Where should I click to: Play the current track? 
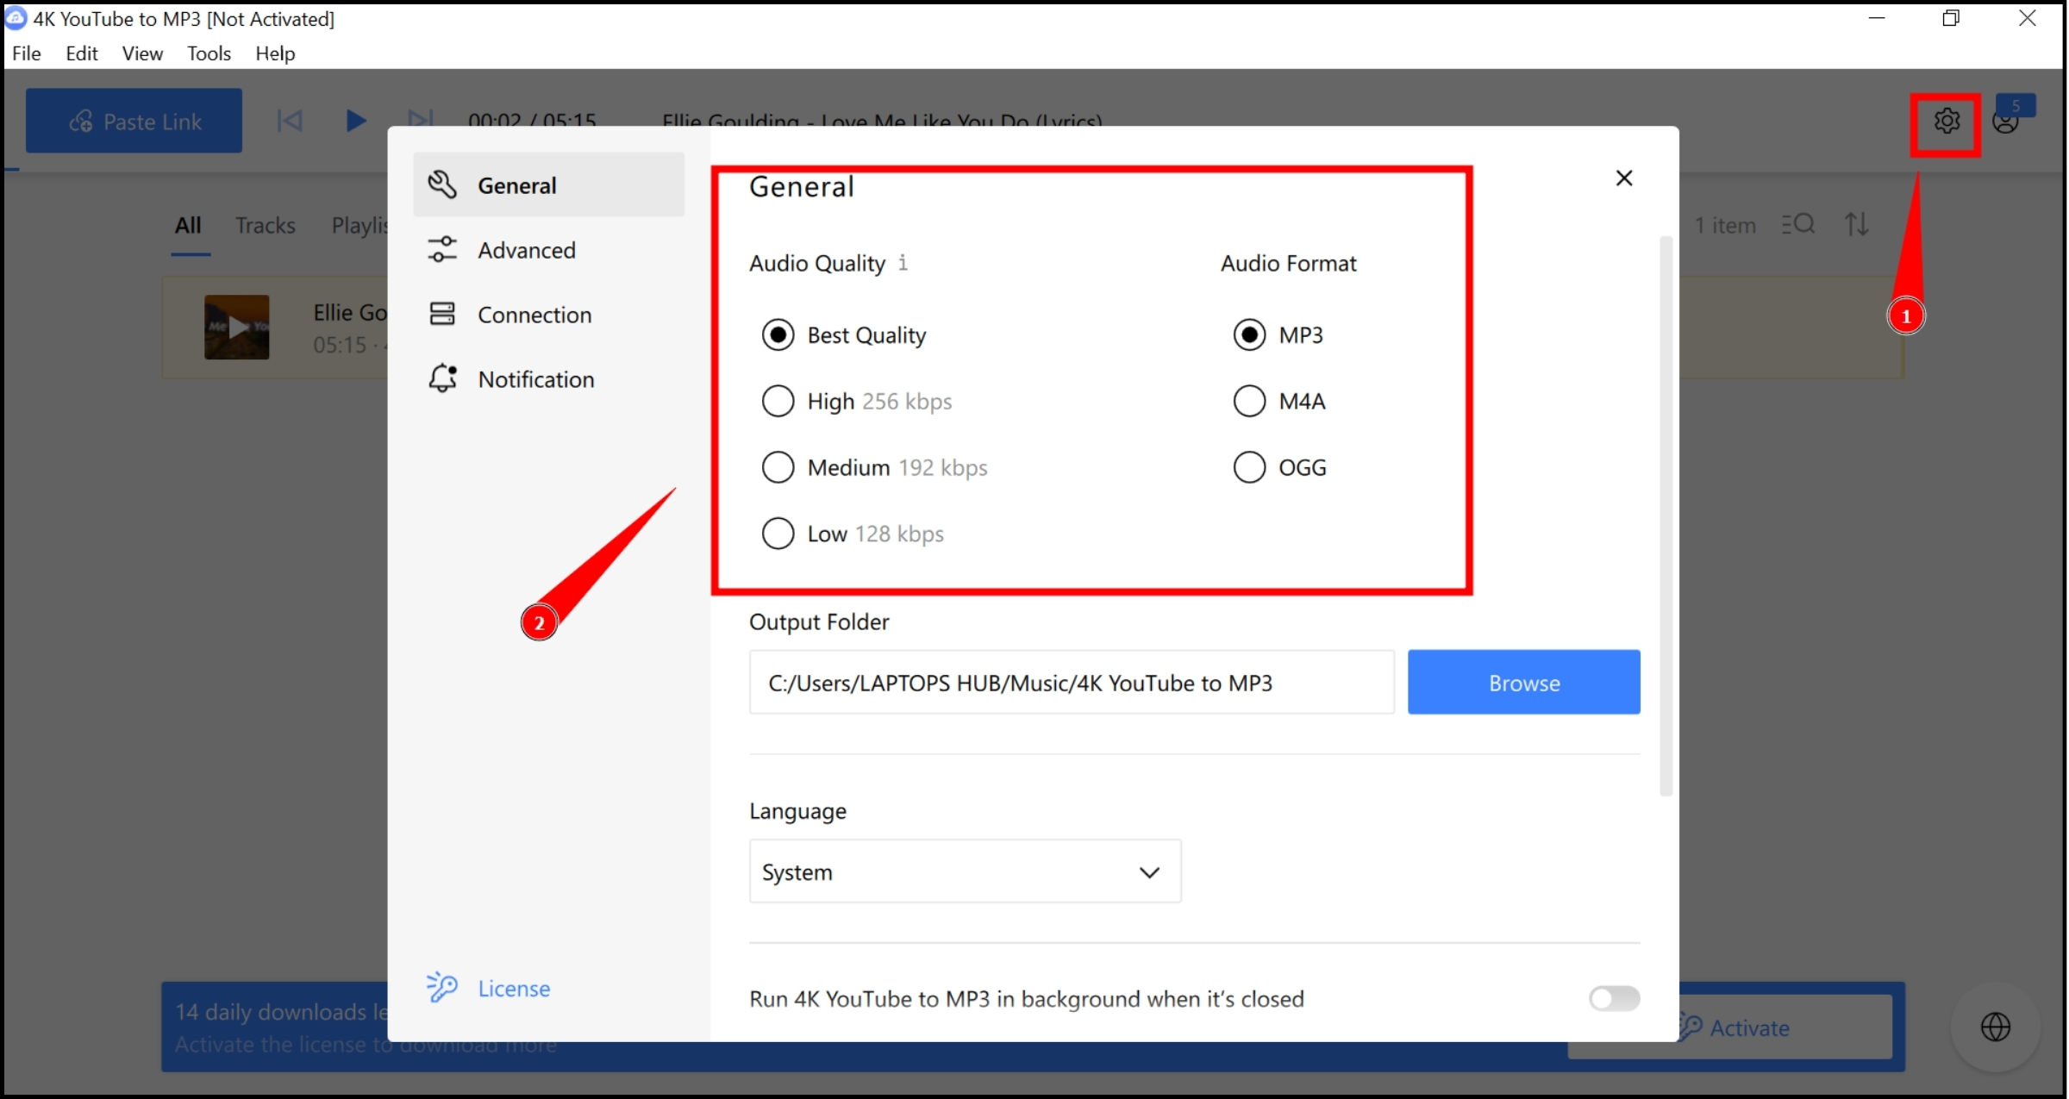pyautogui.click(x=355, y=120)
